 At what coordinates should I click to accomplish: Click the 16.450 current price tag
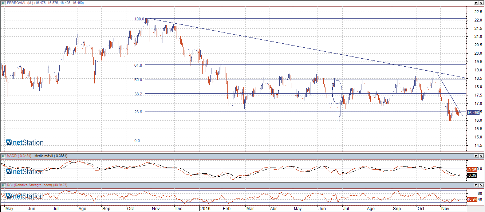click(x=473, y=113)
